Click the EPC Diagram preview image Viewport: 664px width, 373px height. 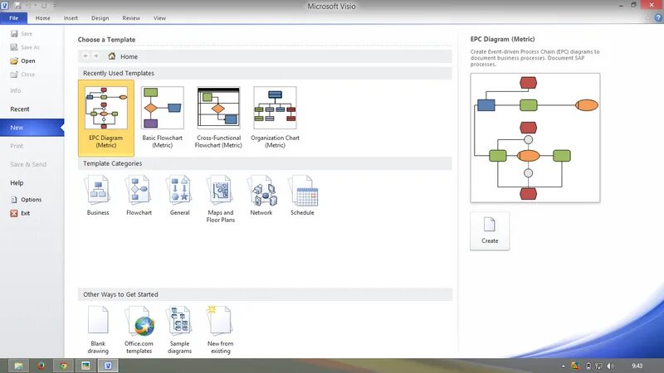(535, 138)
